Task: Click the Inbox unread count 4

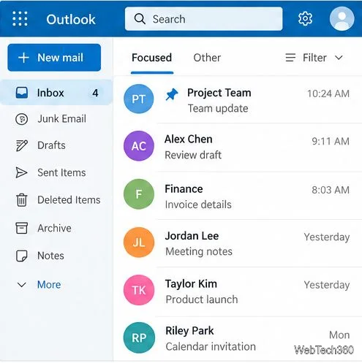Action: [x=95, y=93]
